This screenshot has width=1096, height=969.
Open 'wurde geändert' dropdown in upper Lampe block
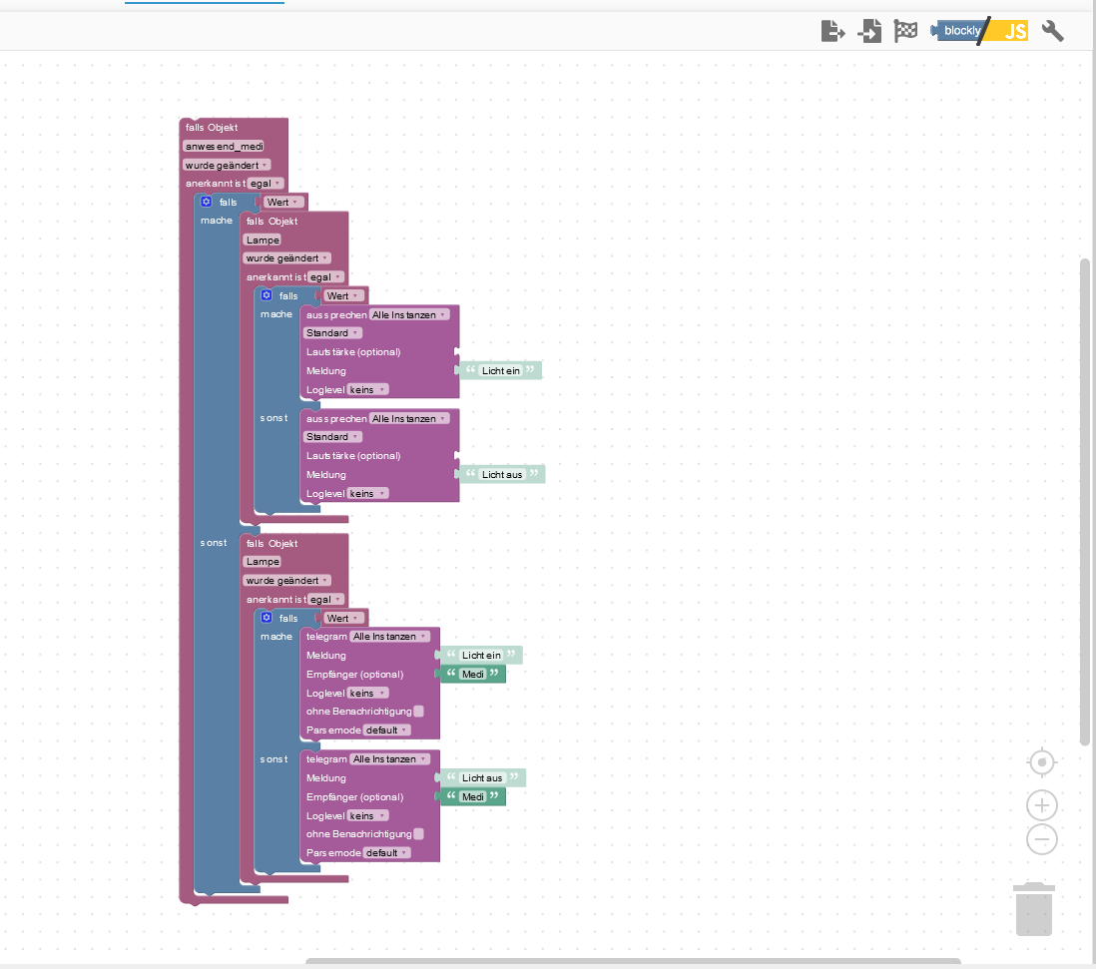286,258
